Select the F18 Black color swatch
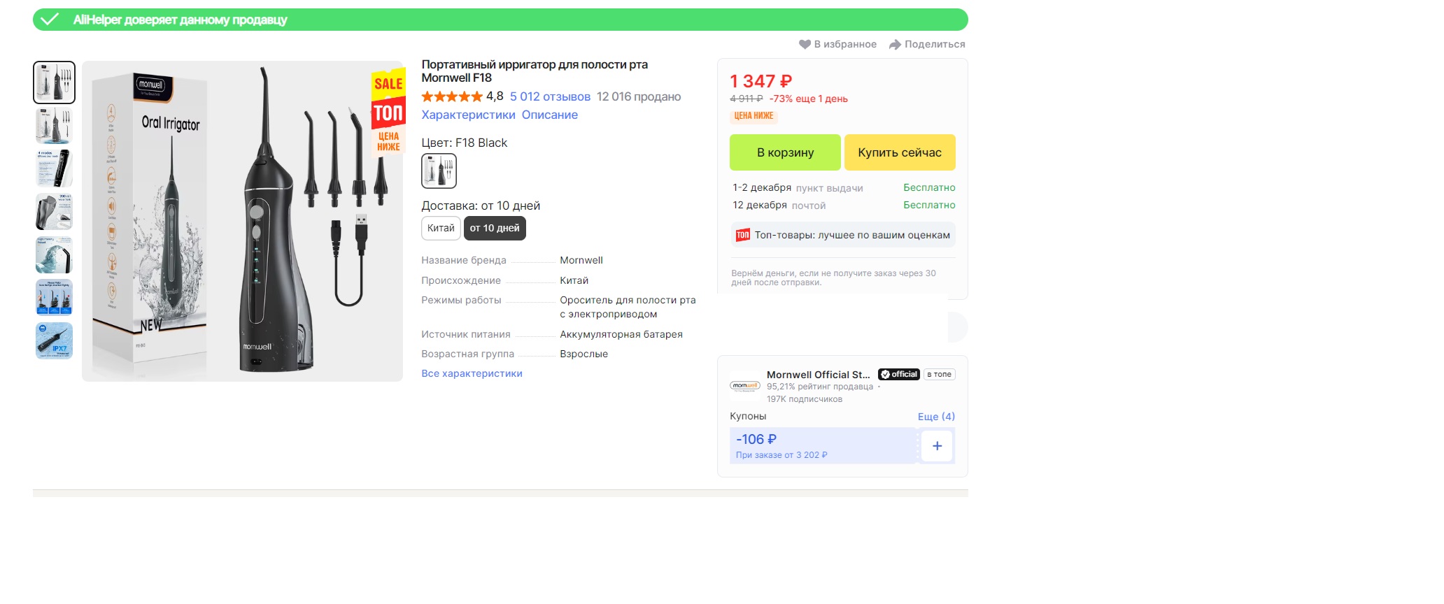1444x604 pixels. [x=439, y=171]
